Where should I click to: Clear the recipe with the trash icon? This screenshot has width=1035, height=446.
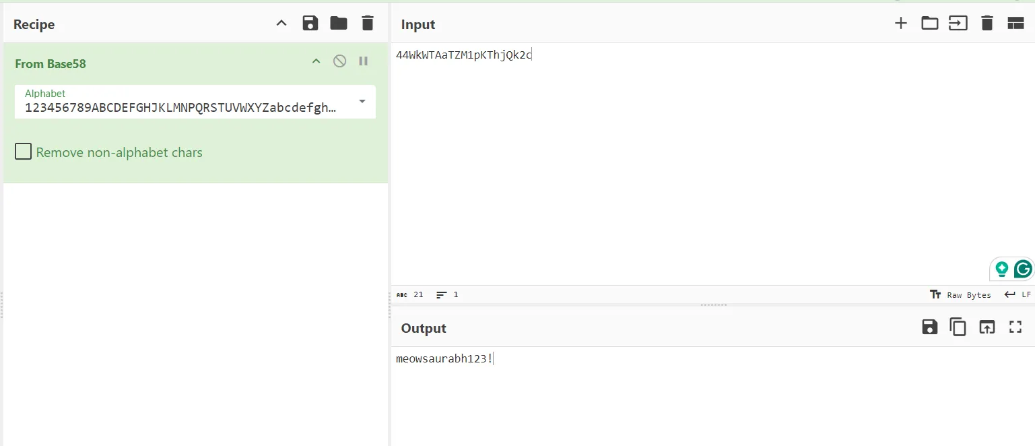(367, 24)
